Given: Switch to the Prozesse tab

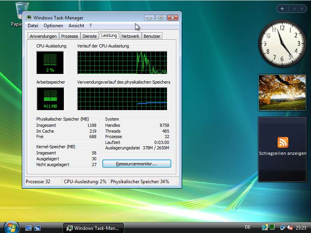Looking at the screenshot, I should point(69,36).
